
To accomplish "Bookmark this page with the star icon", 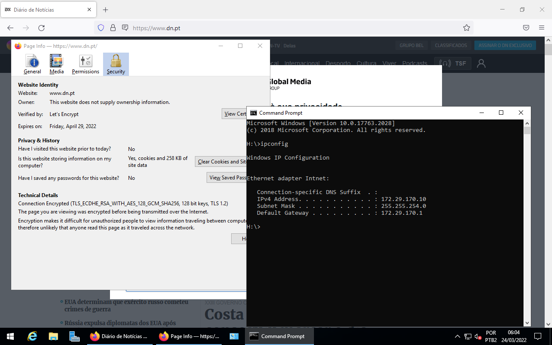I will pos(467,27).
